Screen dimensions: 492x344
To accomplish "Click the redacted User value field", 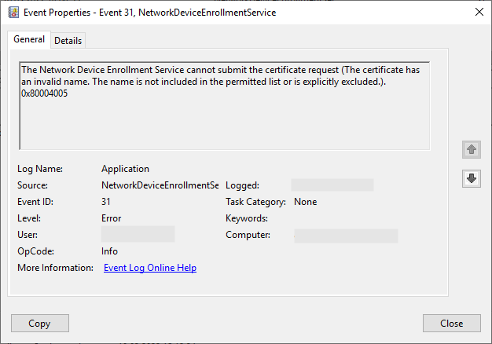I will click(138, 235).
